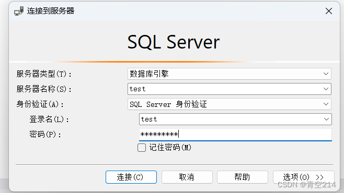This screenshot has width=344, height=193.
Task: Click the 服务器类型(T) label
Action: 44,74
